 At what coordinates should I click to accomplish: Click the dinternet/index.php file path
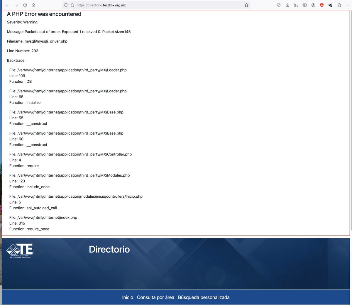pyautogui.click(x=43, y=218)
